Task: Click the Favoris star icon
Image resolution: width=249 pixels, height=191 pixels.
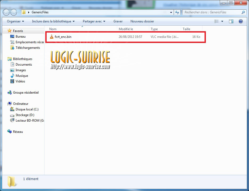Action: (10, 31)
